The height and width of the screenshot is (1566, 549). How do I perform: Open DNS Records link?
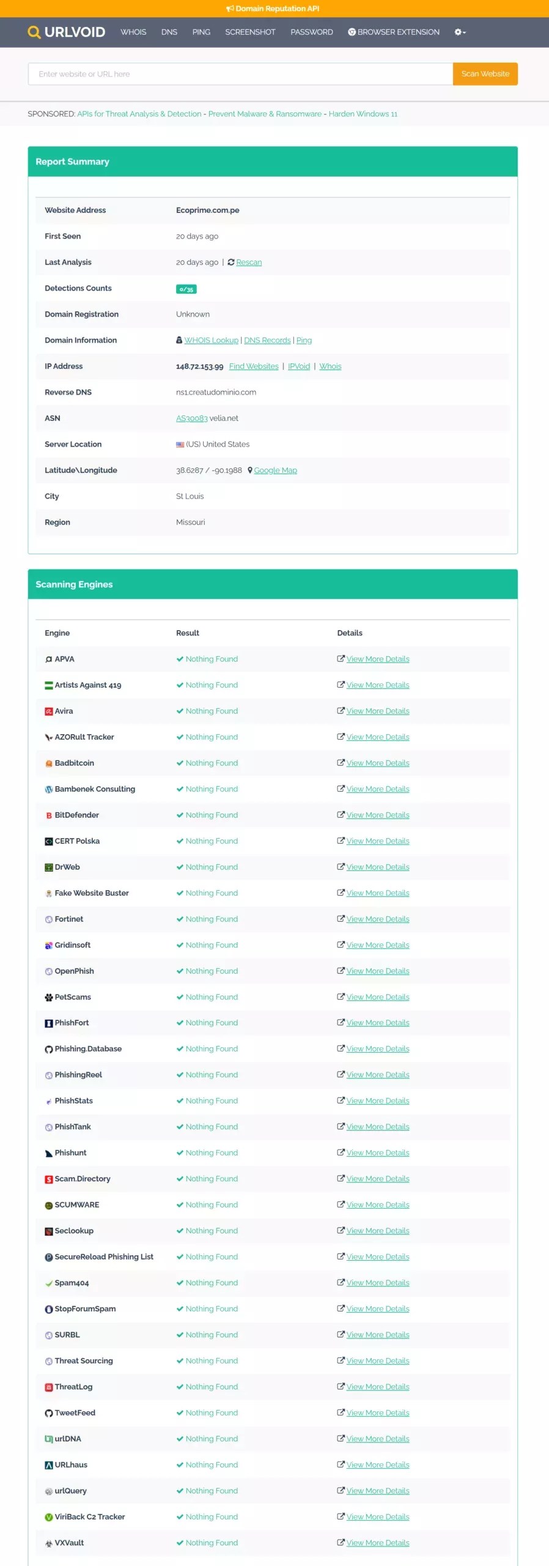pos(267,341)
